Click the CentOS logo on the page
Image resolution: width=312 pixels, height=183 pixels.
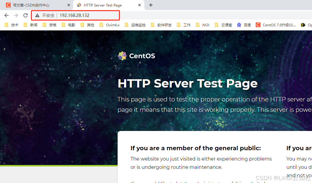[136, 56]
